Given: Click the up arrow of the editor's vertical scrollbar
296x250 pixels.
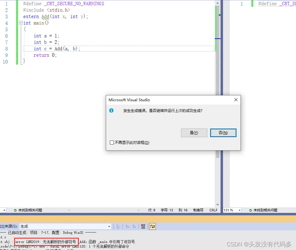Looking at the screenshot, I should (x=217, y=3).
